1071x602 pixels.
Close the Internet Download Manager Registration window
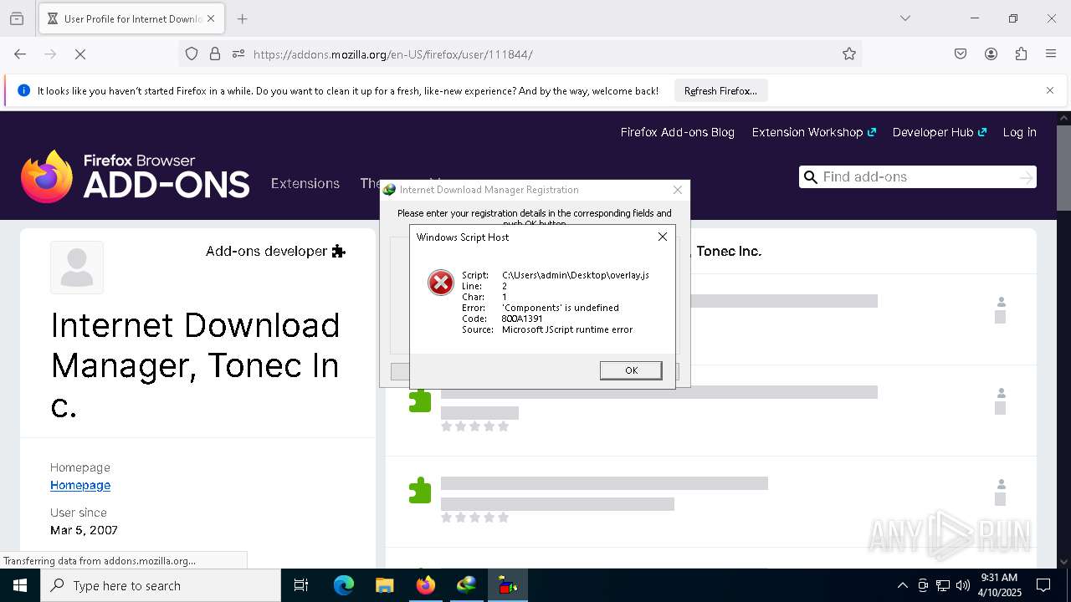678,190
